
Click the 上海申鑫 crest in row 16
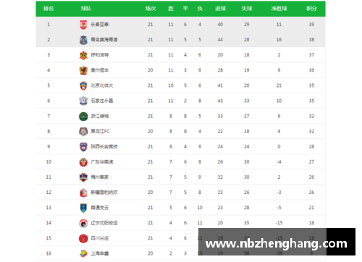tap(83, 253)
